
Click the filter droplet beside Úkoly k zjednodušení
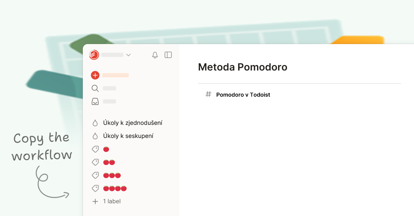tap(95, 122)
